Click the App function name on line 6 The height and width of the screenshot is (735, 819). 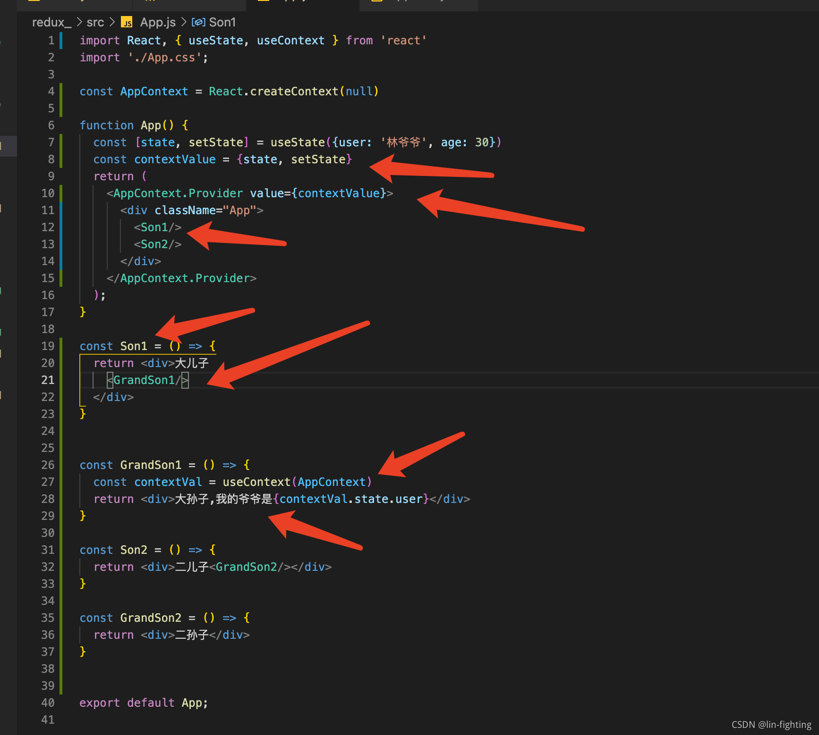click(151, 125)
